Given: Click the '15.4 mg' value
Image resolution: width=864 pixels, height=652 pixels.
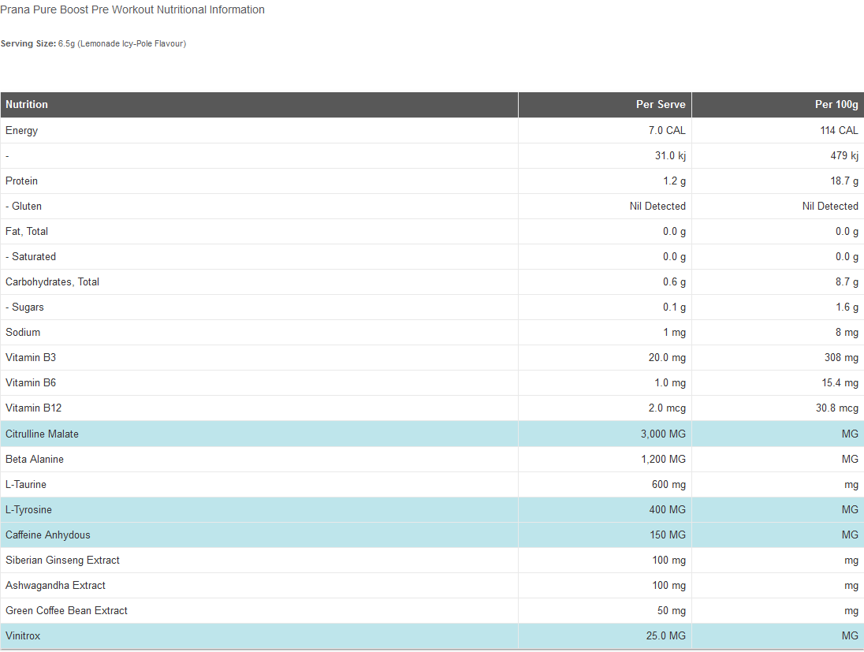Looking at the screenshot, I should pyautogui.click(x=840, y=383).
